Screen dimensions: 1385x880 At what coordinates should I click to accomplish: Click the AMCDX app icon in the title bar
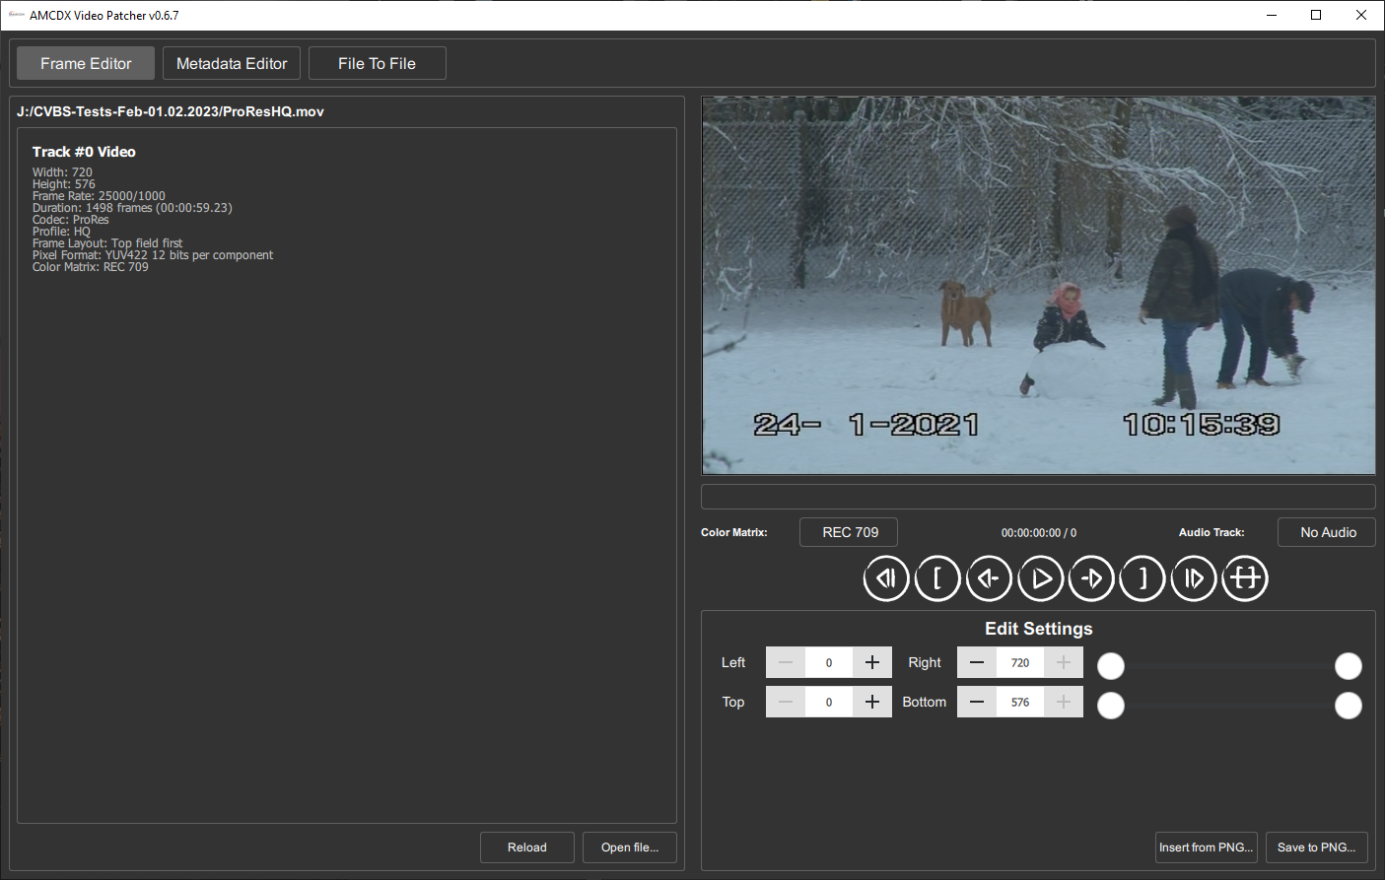pos(16,15)
